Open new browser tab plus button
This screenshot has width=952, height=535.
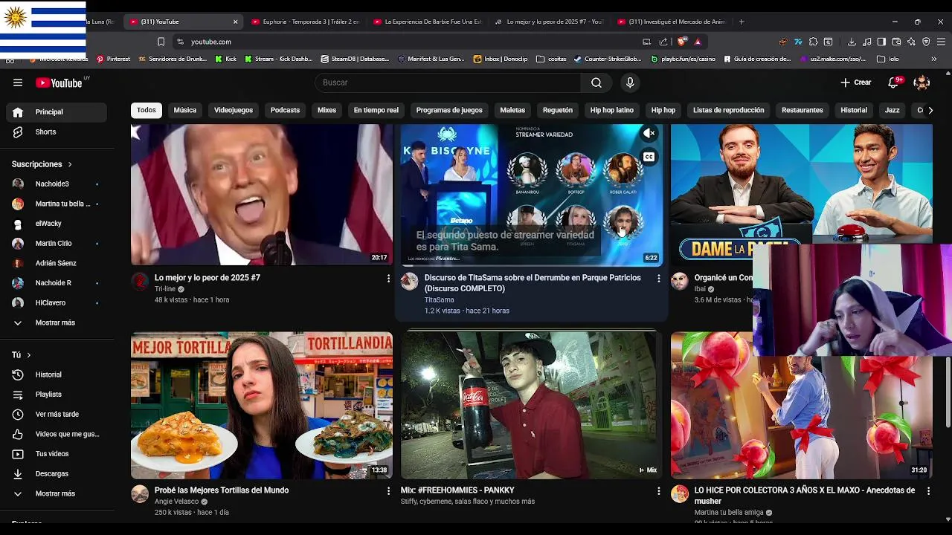click(x=742, y=22)
